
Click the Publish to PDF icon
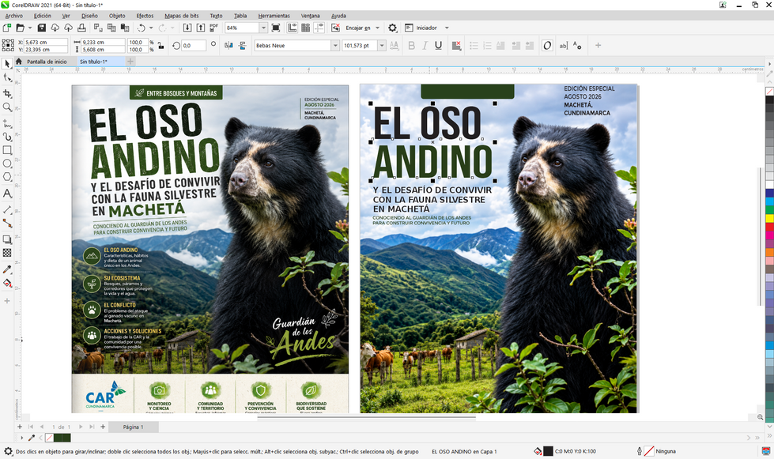click(x=213, y=28)
